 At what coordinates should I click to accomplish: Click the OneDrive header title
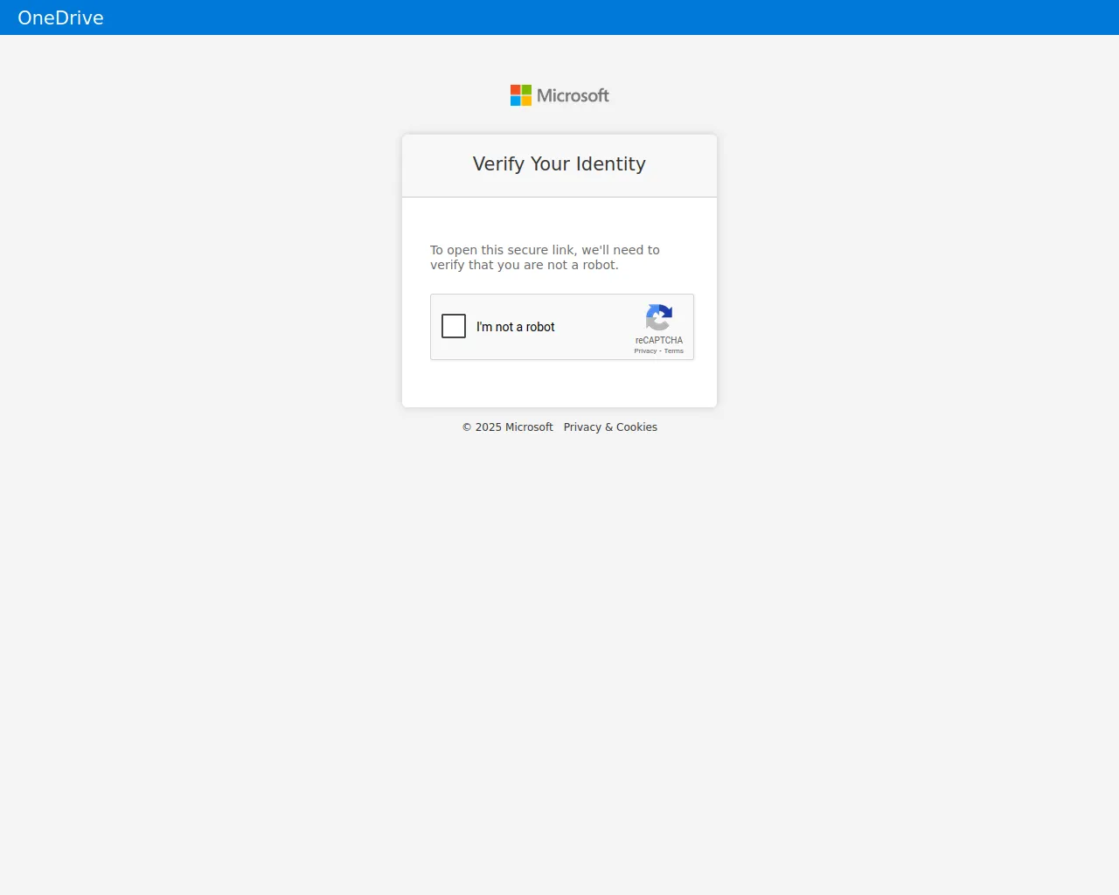[60, 17]
